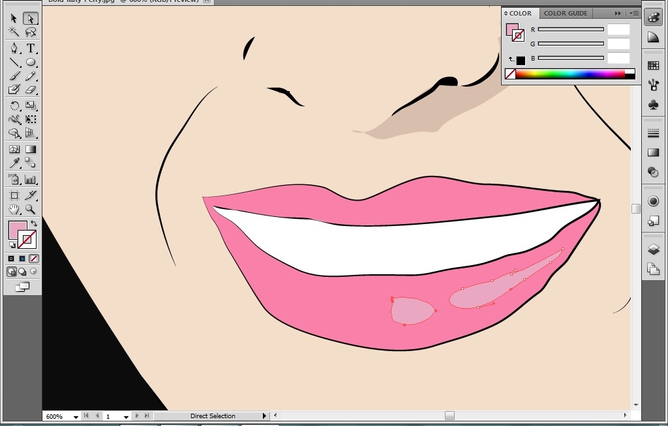
Task: Open Layers panel from dock
Action: pyautogui.click(x=653, y=249)
